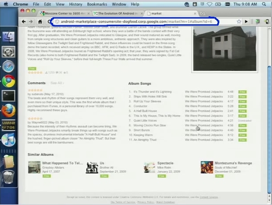Click the Short Bursts song title
This screenshot has width=272, height=205.
click(x=142, y=130)
